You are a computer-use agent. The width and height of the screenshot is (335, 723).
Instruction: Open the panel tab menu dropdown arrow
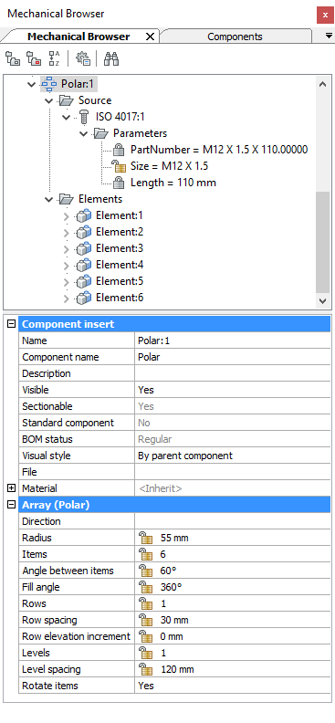(329, 36)
